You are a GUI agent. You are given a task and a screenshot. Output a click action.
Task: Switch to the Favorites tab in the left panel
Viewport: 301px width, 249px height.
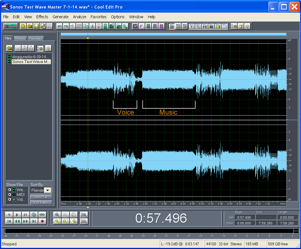coord(36,39)
